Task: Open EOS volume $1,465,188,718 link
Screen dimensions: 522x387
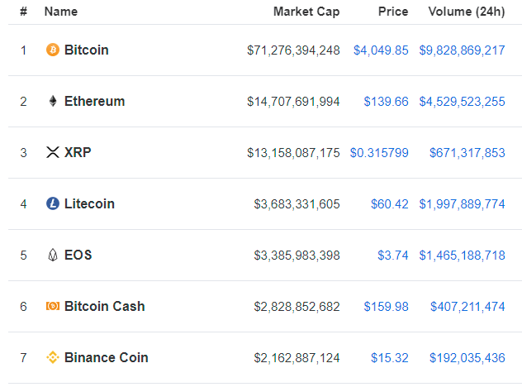Action: click(462, 256)
